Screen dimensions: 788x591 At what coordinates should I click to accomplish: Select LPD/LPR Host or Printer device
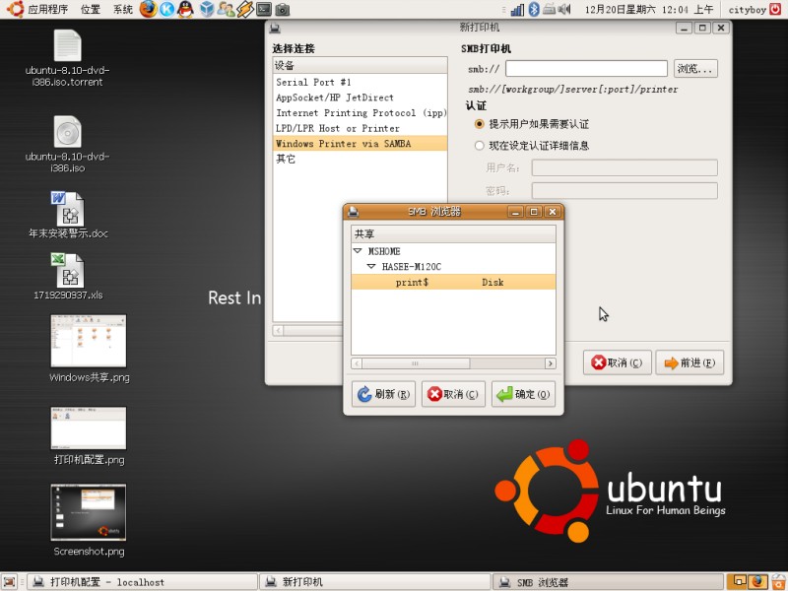(x=360, y=128)
